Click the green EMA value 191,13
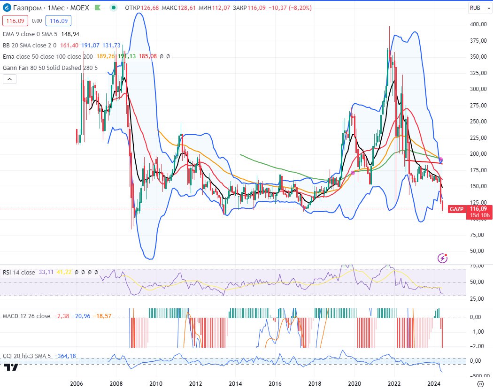This screenshot has width=493, height=389. (x=127, y=57)
